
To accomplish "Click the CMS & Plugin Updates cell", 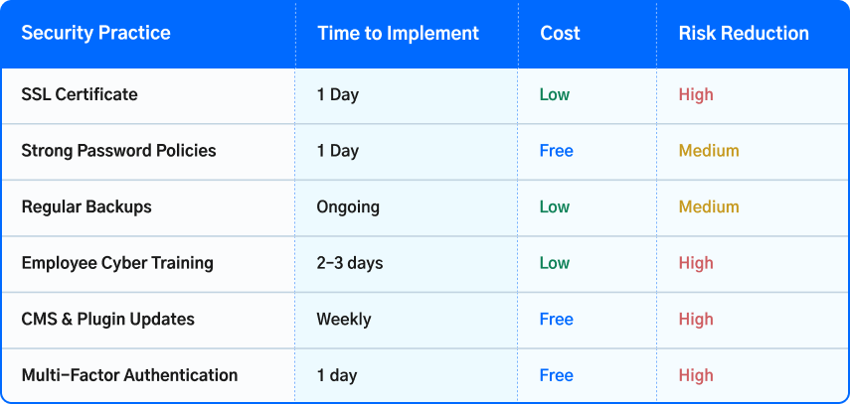I will pyautogui.click(x=108, y=319).
